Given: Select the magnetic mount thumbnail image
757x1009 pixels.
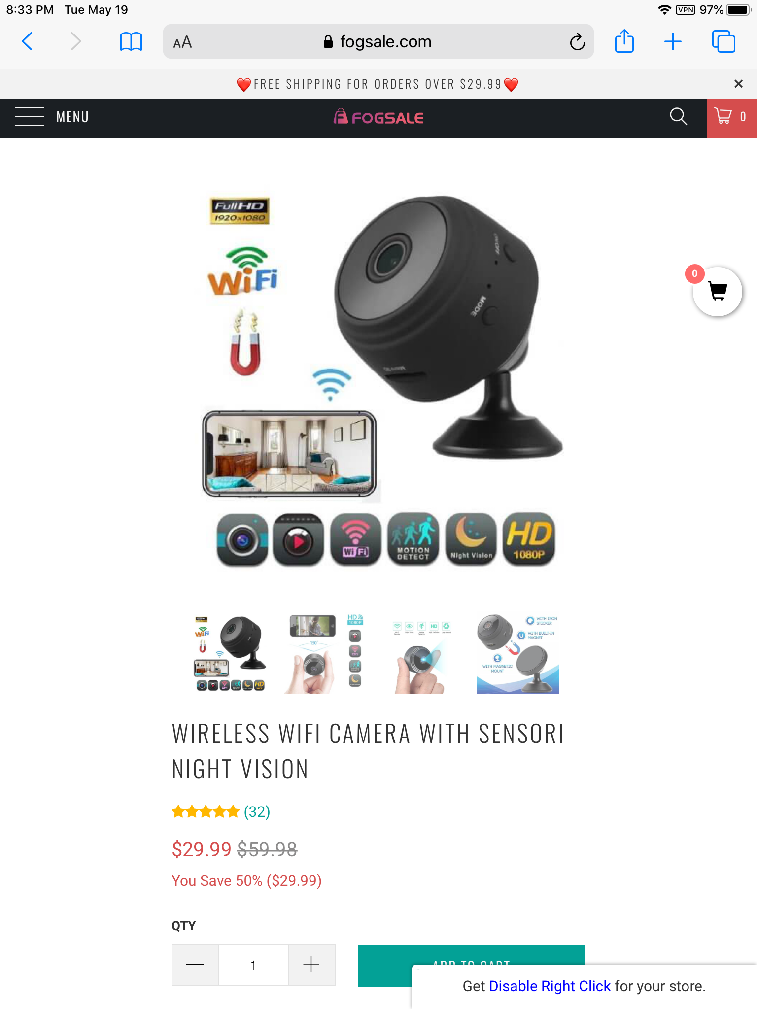Looking at the screenshot, I should (517, 654).
